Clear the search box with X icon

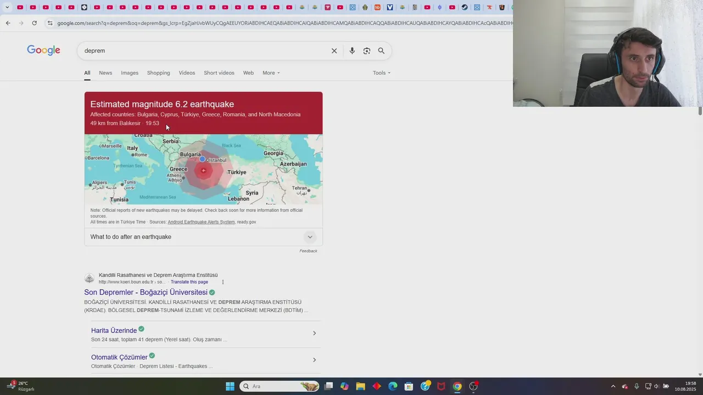point(334,50)
